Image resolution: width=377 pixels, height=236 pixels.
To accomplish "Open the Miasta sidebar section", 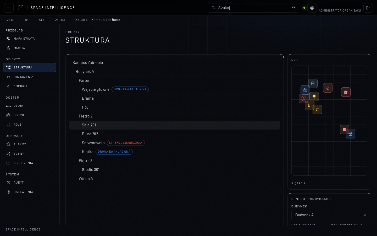I will (x=30, y=48).
